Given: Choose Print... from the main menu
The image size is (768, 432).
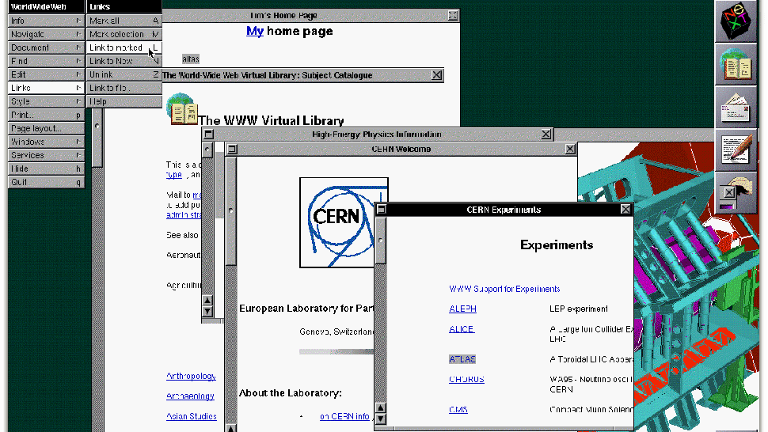Looking at the screenshot, I should coord(46,115).
